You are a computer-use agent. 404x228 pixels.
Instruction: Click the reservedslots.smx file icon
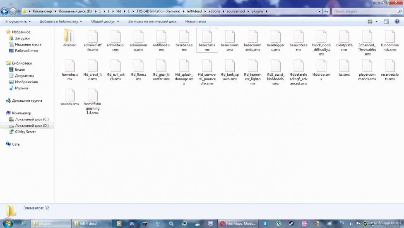390,66
